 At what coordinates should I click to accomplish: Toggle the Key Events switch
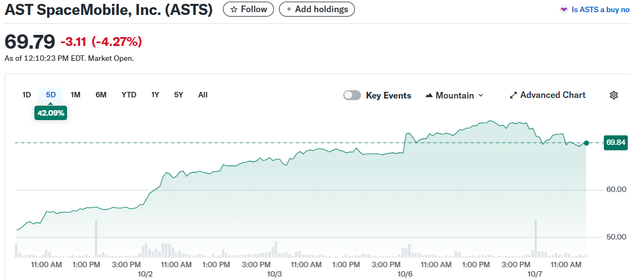click(352, 95)
